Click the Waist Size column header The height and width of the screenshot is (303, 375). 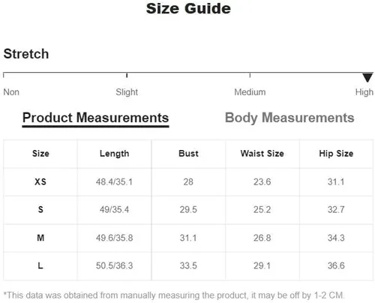coord(262,154)
